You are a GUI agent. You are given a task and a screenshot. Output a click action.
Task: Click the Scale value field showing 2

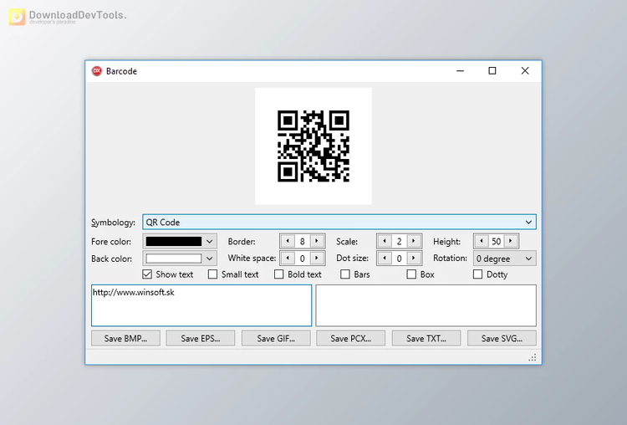(x=399, y=241)
